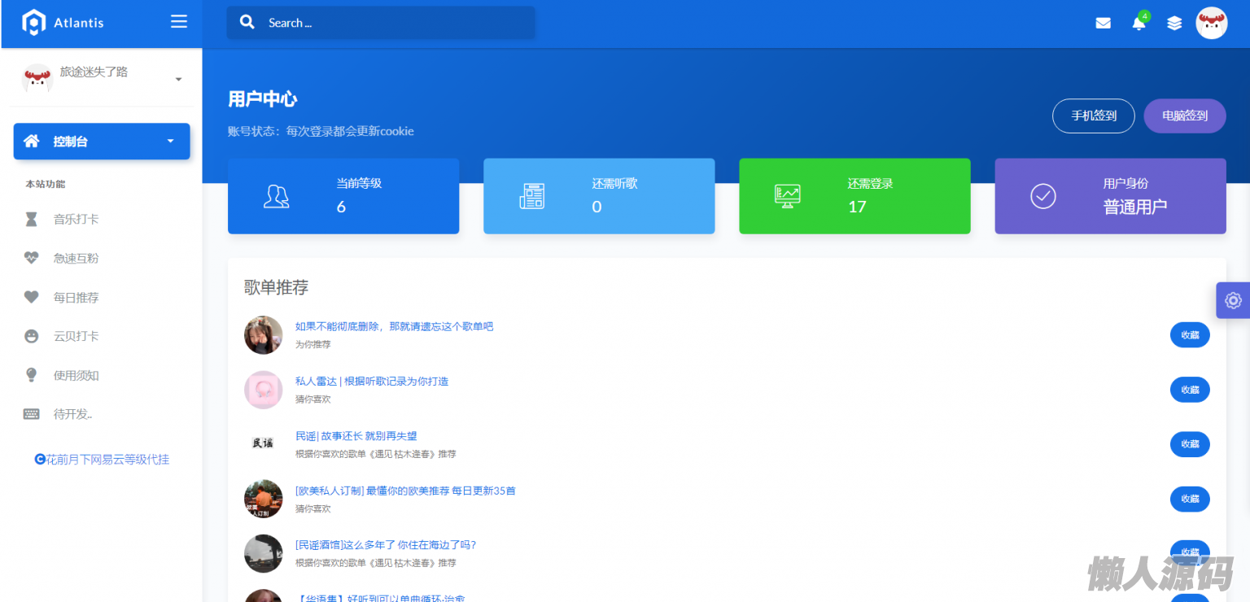
Task: Open the notification bell with badge
Action: click(x=1139, y=24)
